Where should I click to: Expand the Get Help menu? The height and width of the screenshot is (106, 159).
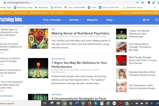coord(75,20)
